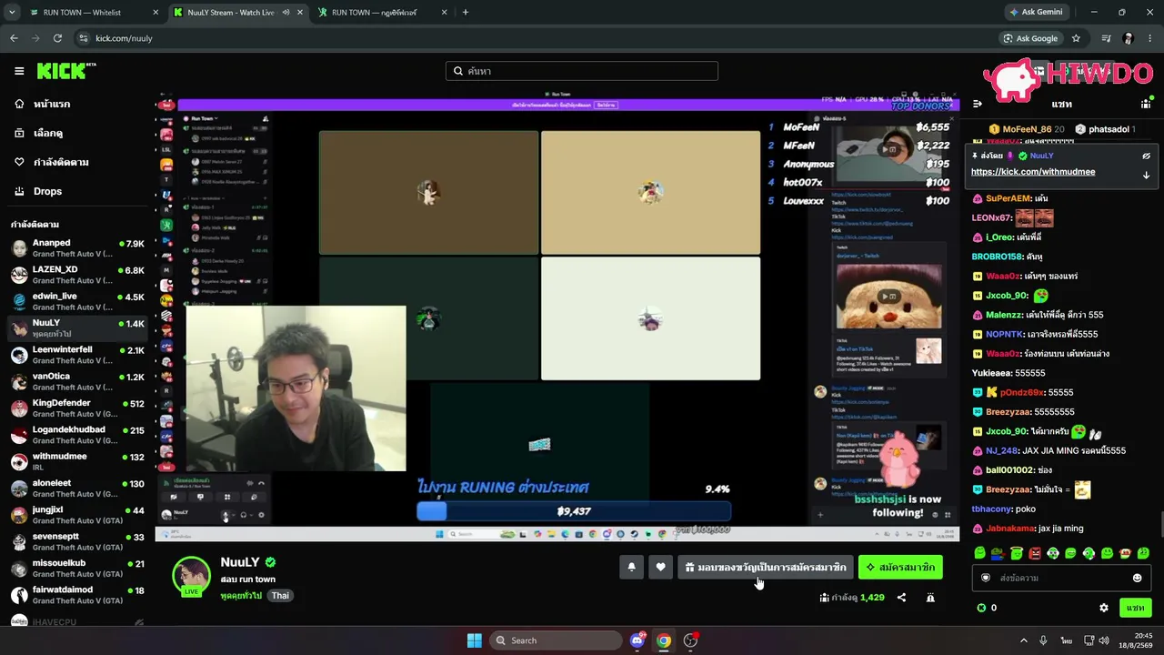This screenshot has width=1164, height=655.
Task: Report the stream with the flag icon
Action: pyautogui.click(x=930, y=598)
